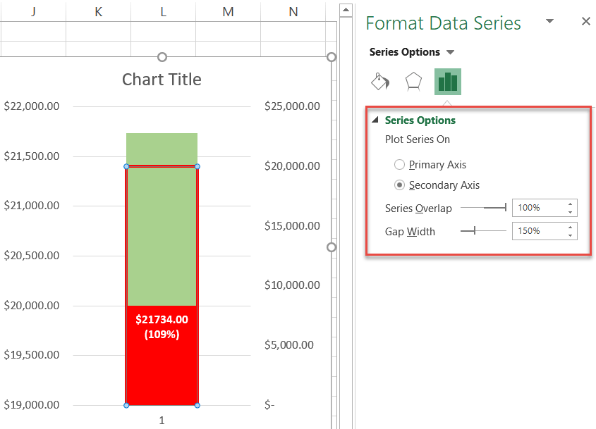Click the Gap Width slider
596x429 pixels.
tap(483, 230)
